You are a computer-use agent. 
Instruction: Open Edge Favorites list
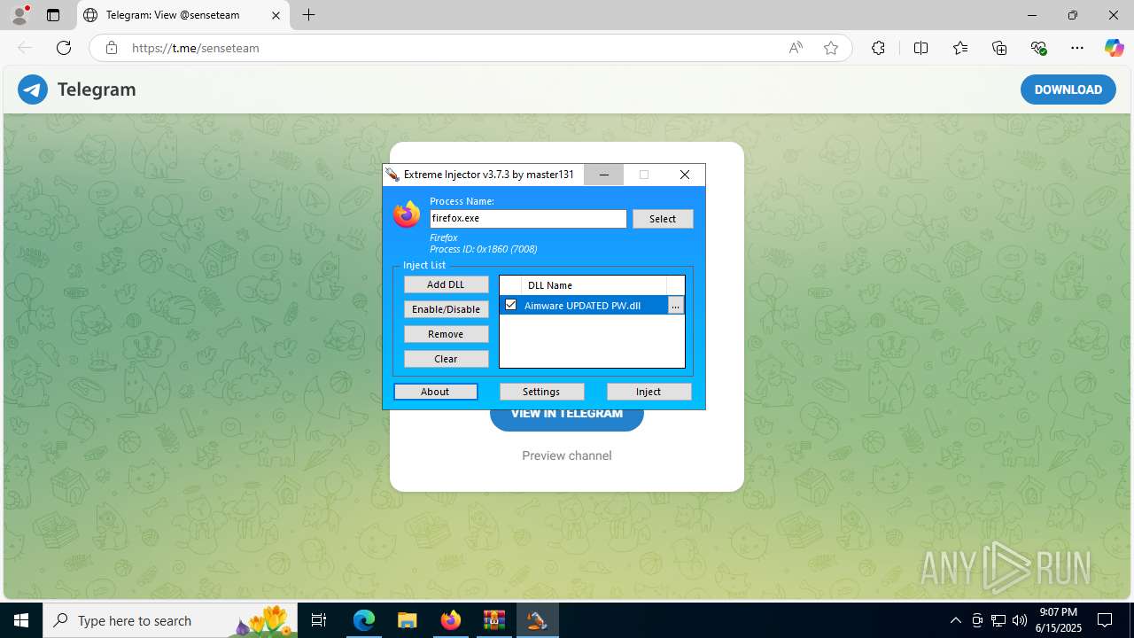[960, 48]
